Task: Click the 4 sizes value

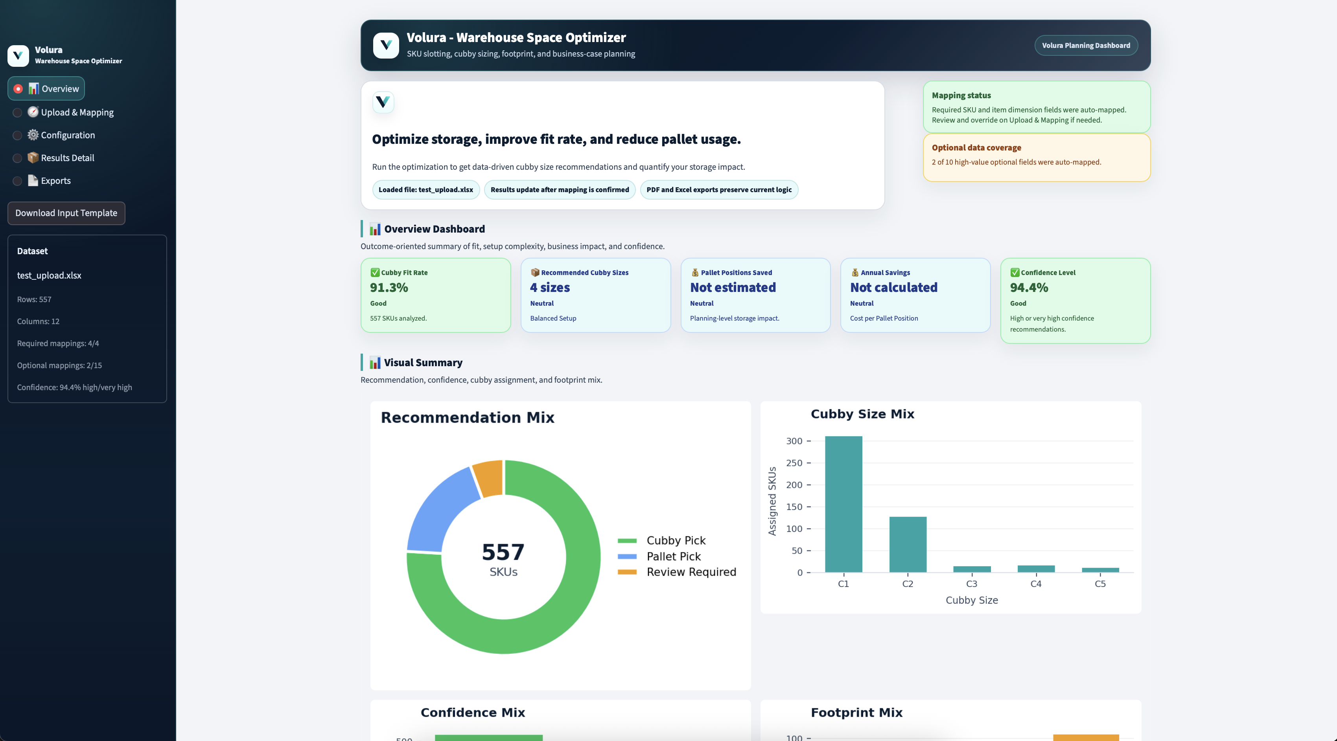Action: click(x=550, y=288)
